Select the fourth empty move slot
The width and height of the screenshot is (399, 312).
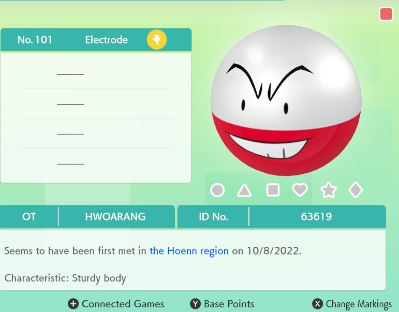click(96, 164)
